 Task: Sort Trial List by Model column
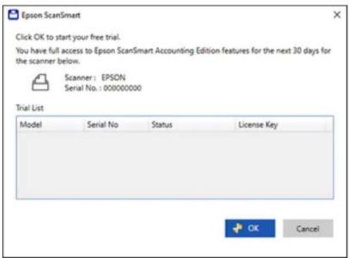point(51,124)
